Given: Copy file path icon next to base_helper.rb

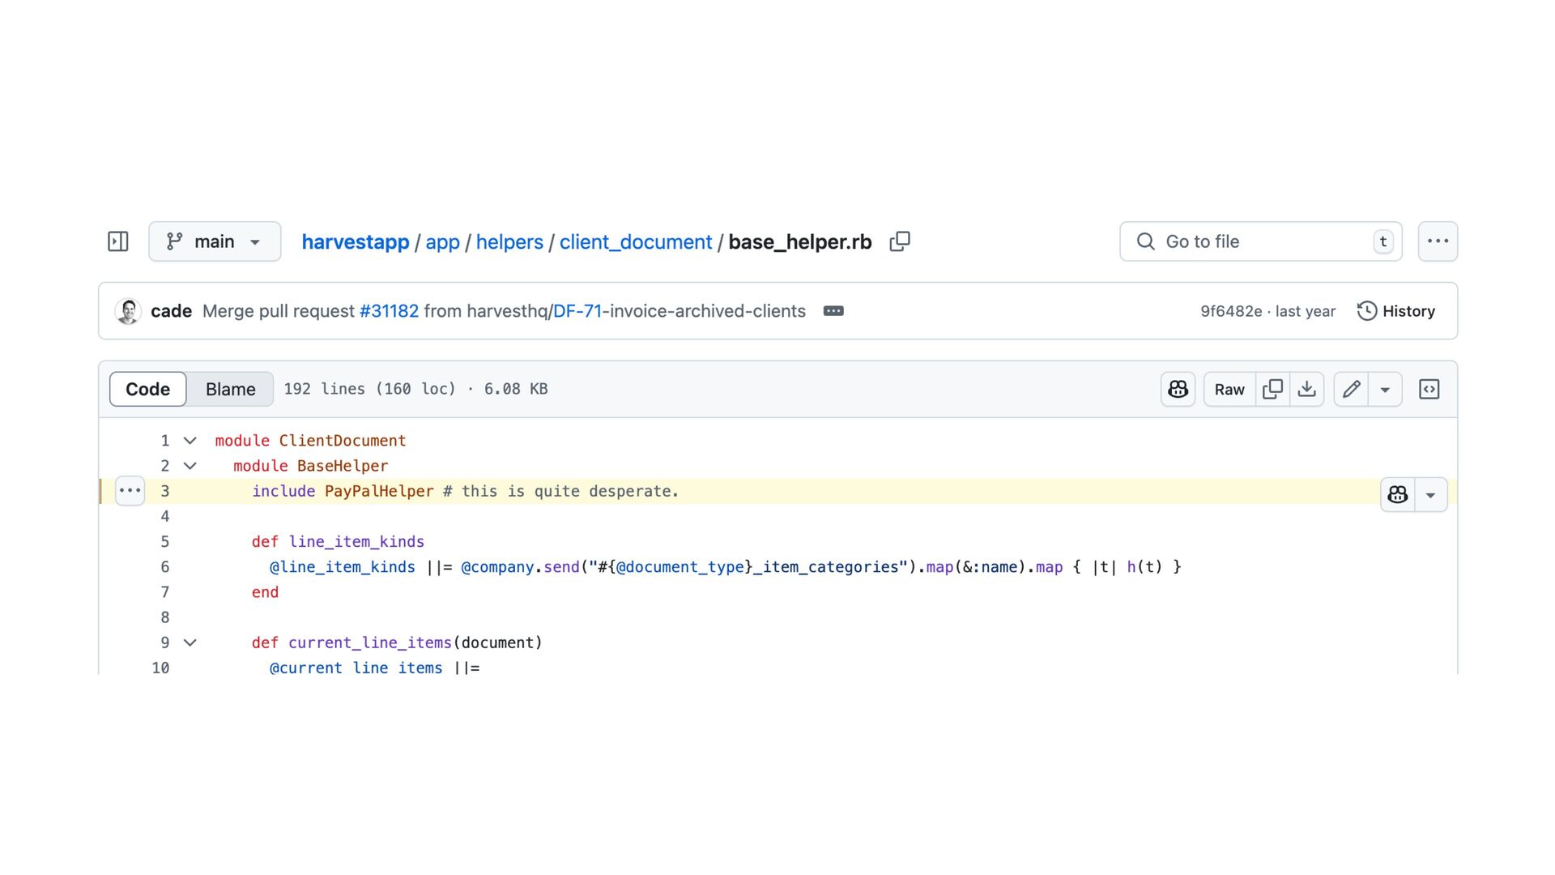Looking at the screenshot, I should click(x=900, y=241).
